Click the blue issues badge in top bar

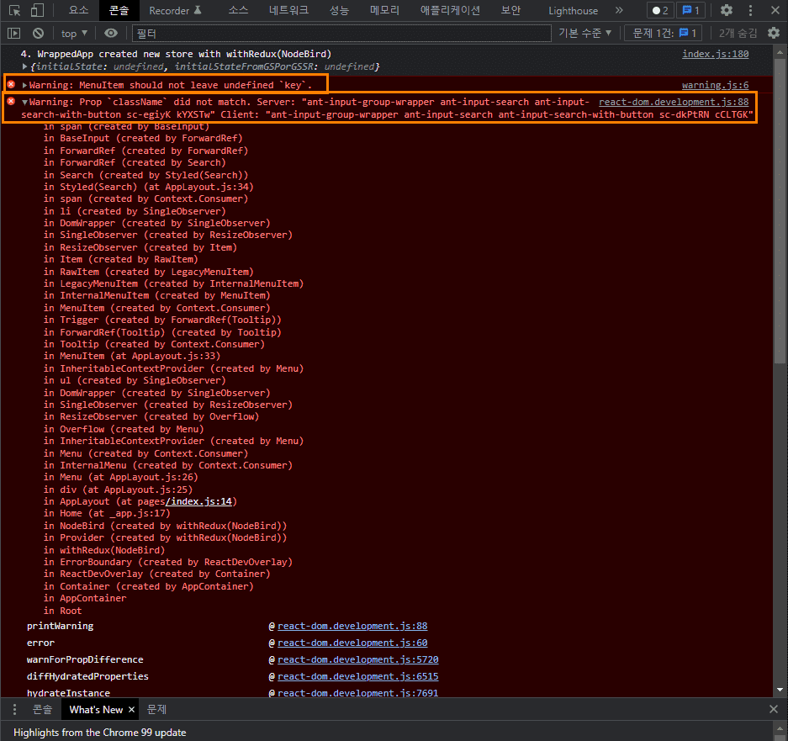[x=691, y=10]
